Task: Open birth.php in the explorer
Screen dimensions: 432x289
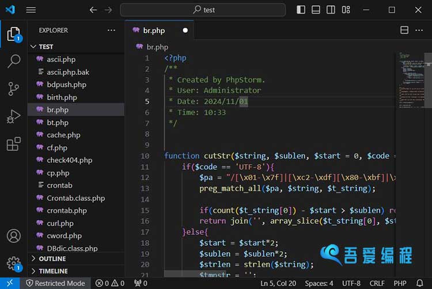Action: 76,97
